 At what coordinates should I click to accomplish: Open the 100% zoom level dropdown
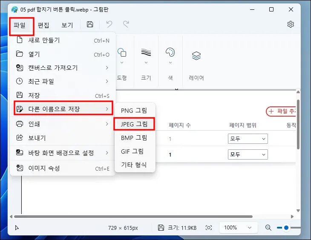pyautogui.click(x=238, y=228)
